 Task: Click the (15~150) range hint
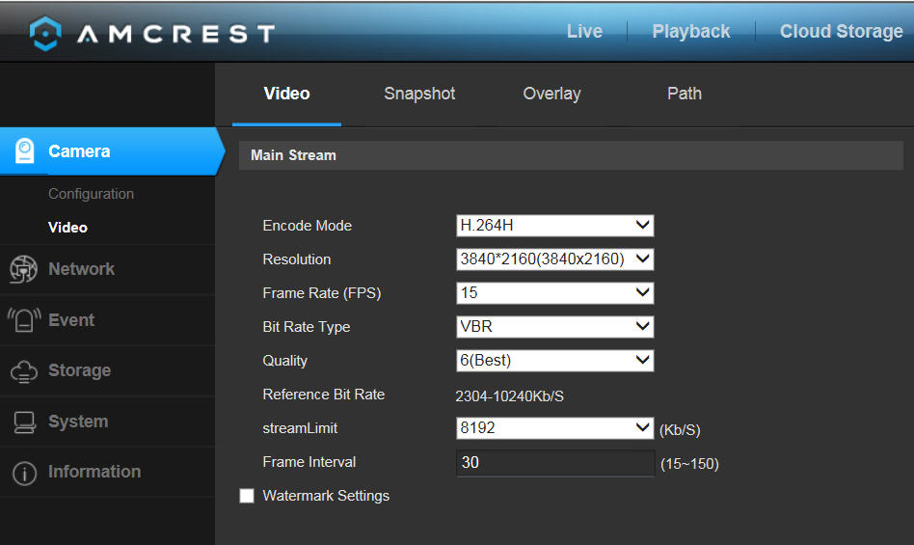(689, 464)
